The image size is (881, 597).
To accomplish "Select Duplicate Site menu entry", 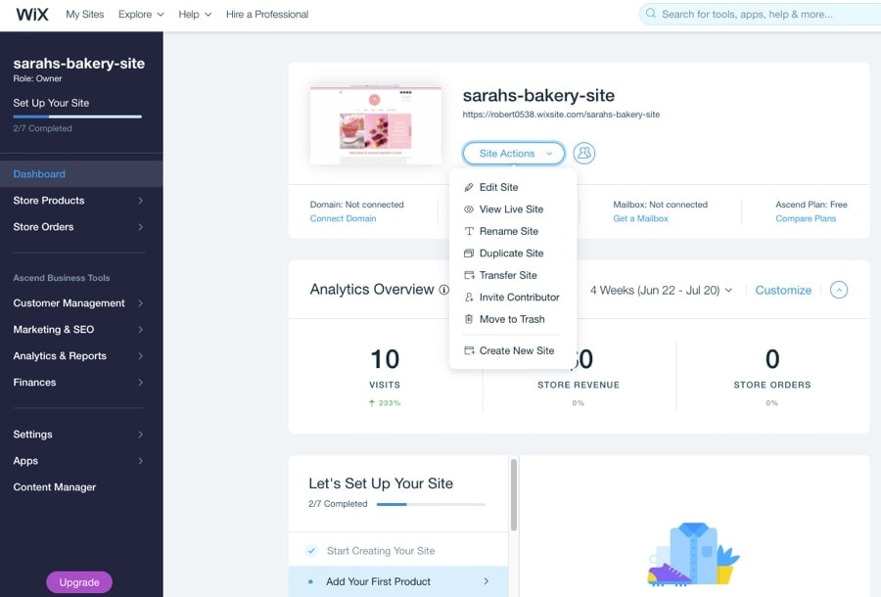I will tap(513, 253).
